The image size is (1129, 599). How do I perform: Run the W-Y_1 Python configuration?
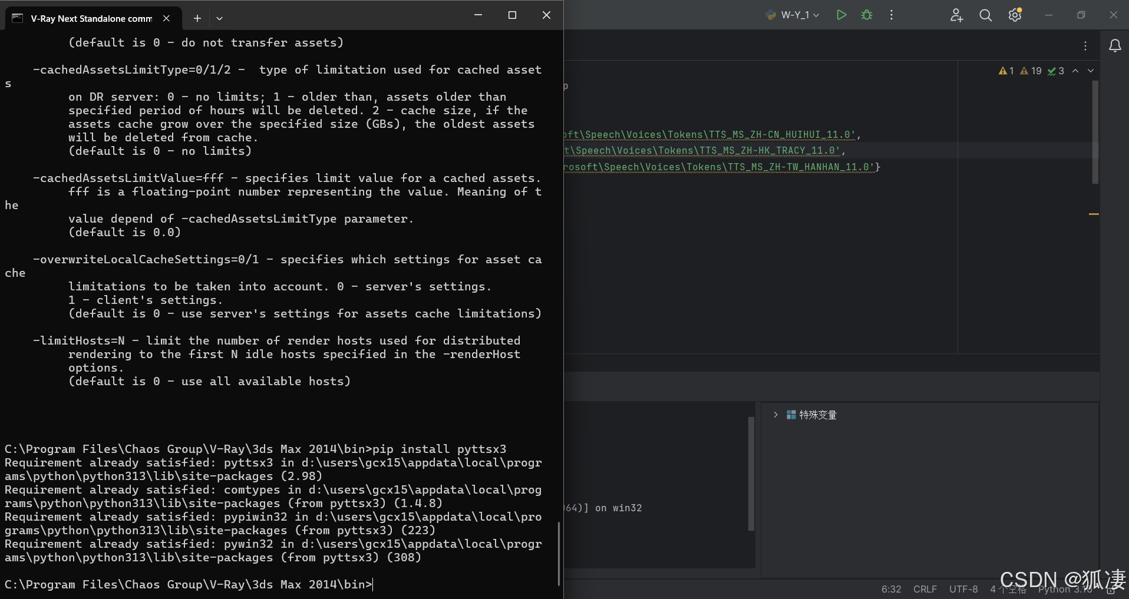[841, 15]
